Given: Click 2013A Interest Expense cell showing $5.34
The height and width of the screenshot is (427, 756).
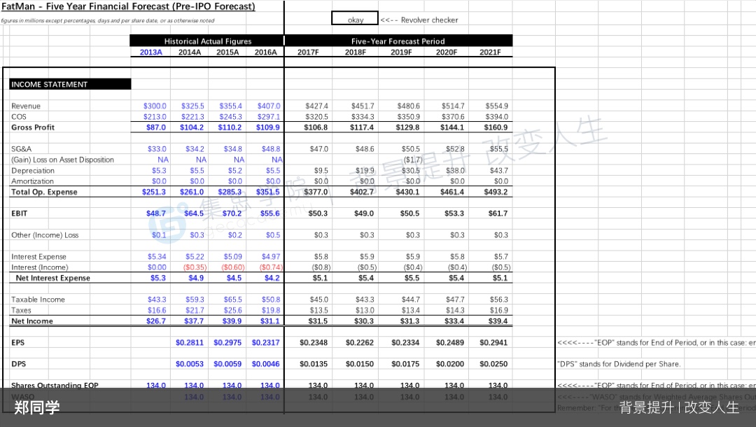Looking at the screenshot, I should 157,256.
